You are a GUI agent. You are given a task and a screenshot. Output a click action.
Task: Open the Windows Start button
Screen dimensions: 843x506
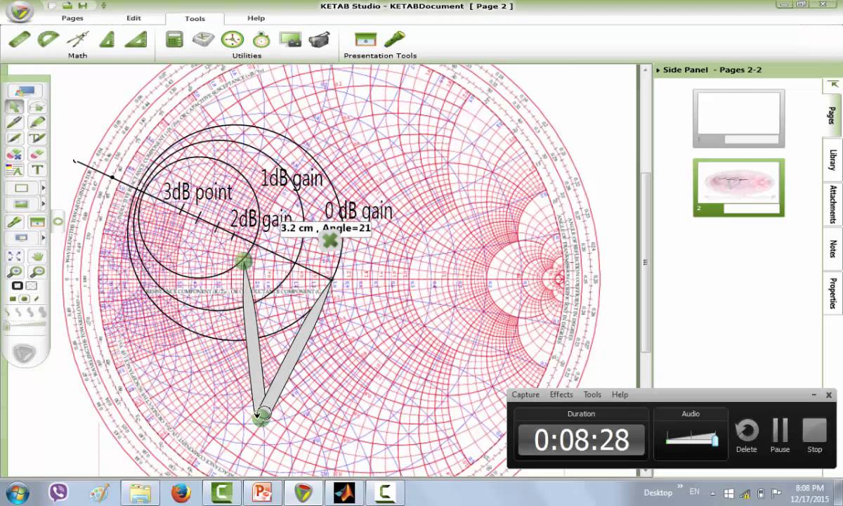(x=17, y=492)
